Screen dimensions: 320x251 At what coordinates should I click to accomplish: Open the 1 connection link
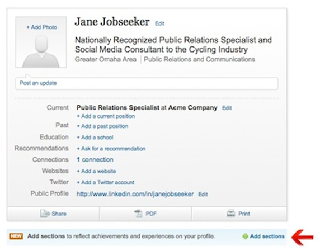pyautogui.click(x=95, y=159)
